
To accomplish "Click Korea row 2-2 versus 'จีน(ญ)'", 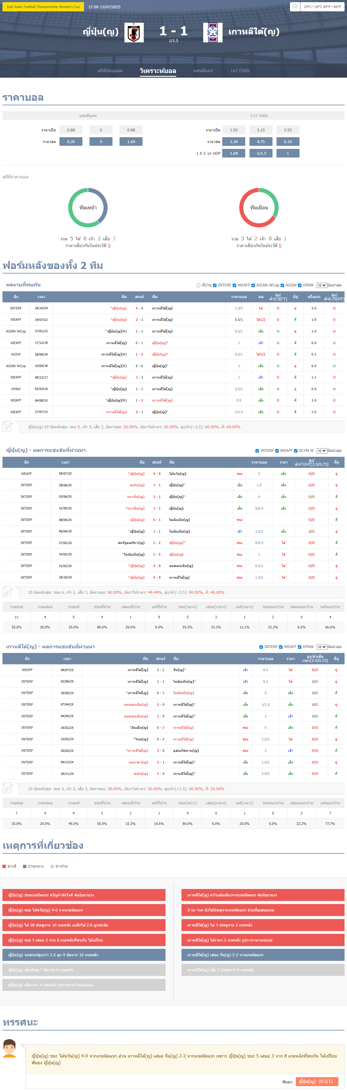I will (173, 670).
